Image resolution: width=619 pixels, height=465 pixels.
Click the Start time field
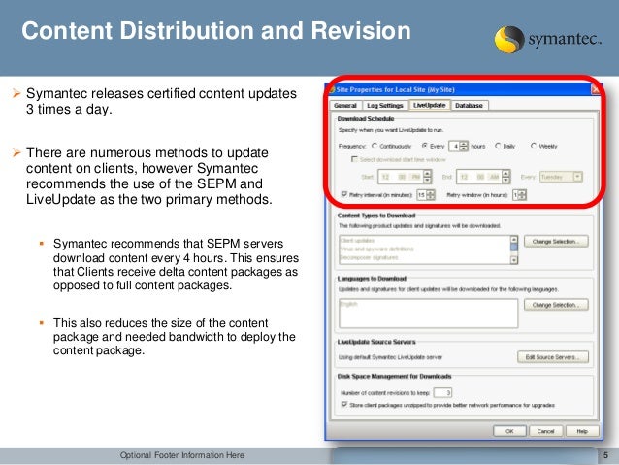pos(401,177)
